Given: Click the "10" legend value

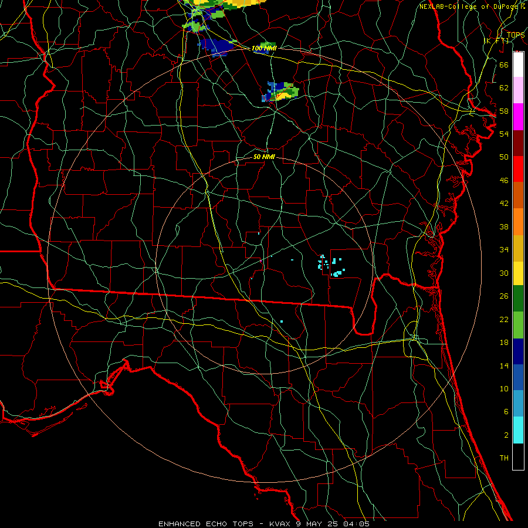Looking at the screenshot, I should click(504, 388).
